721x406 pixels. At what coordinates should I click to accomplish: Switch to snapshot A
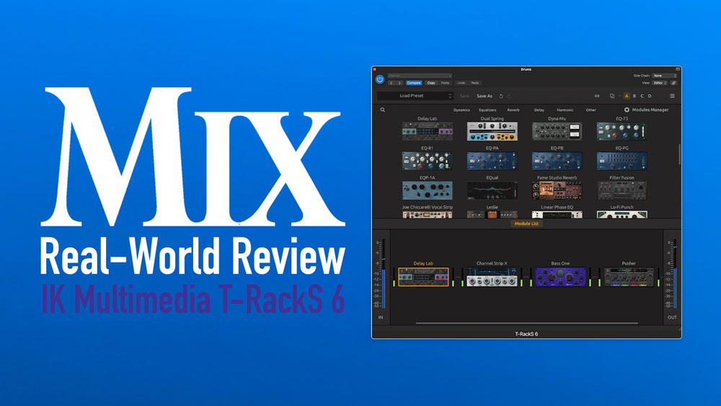click(627, 96)
